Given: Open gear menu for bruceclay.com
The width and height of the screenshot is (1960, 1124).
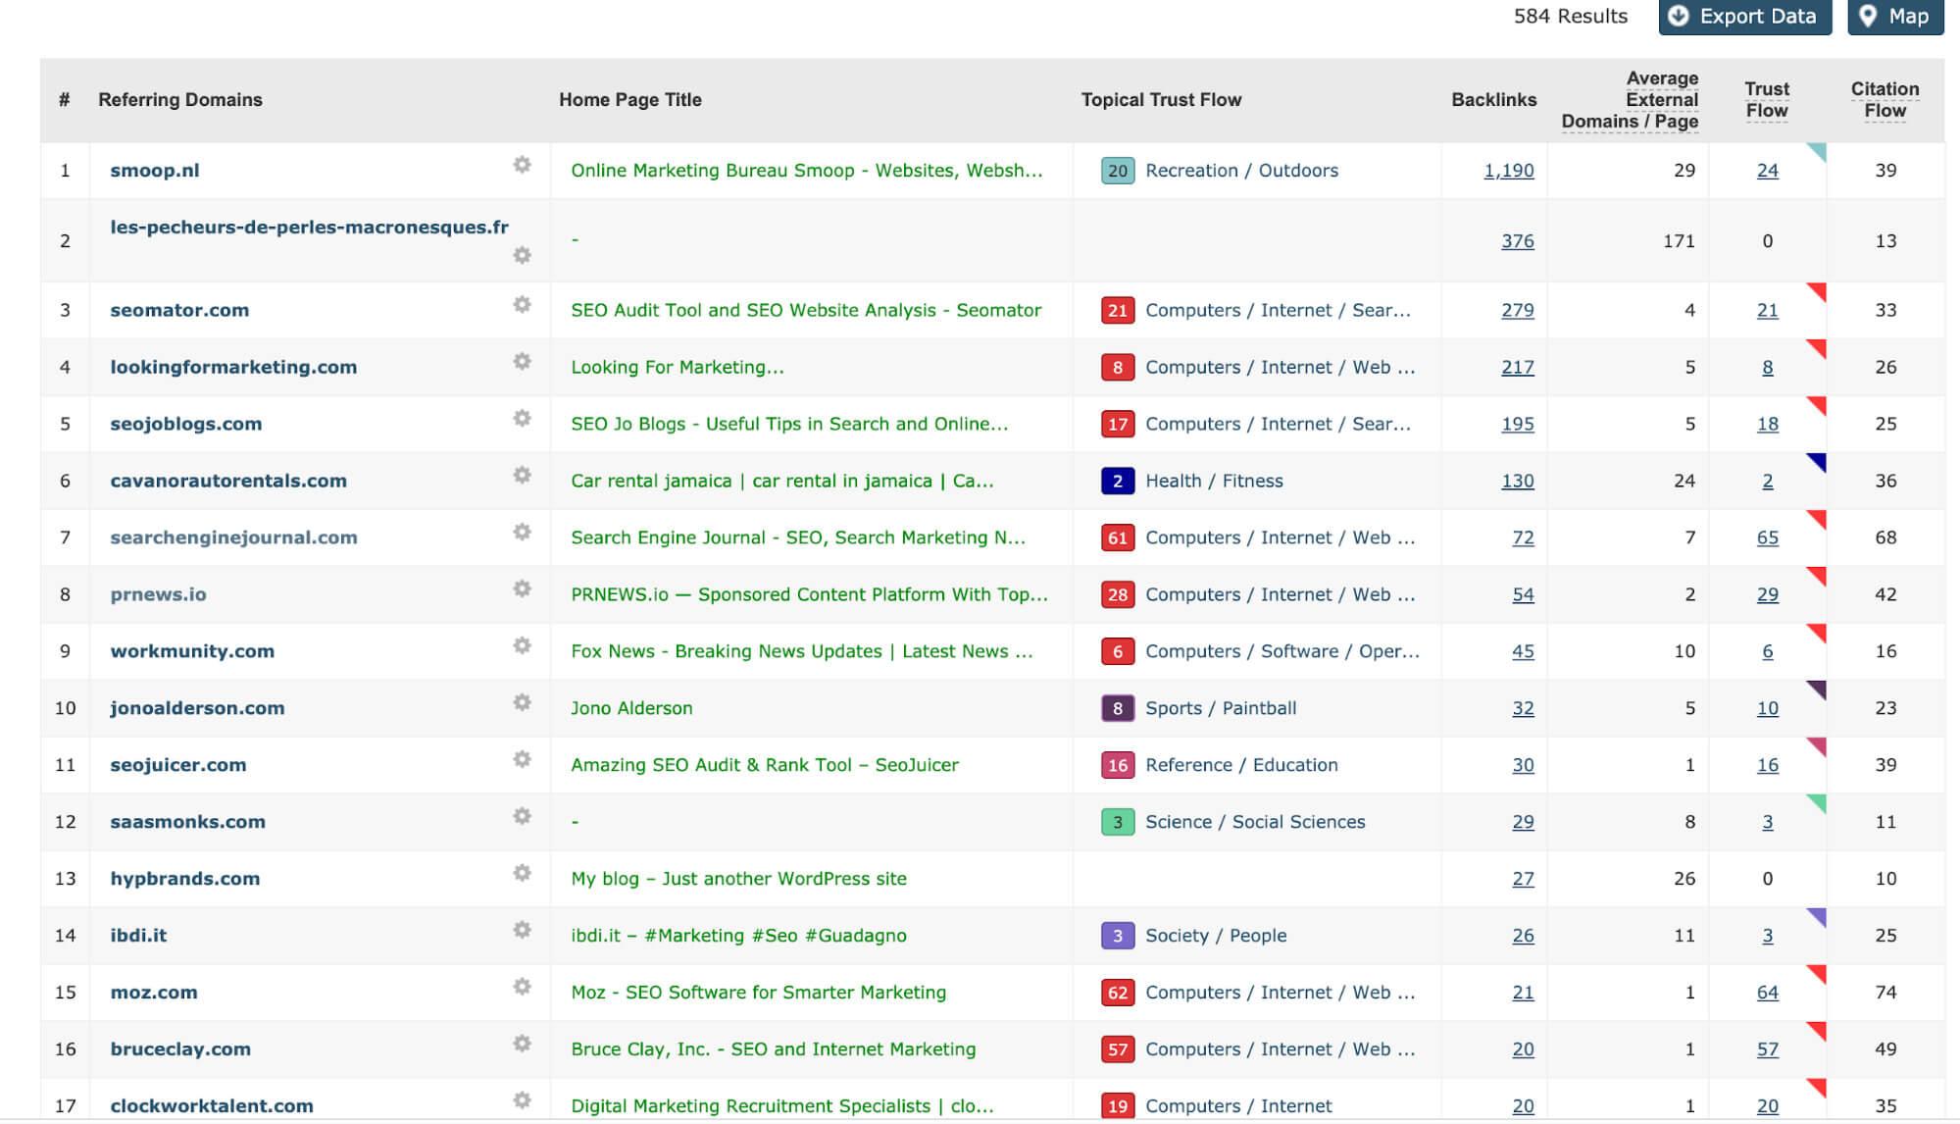Looking at the screenshot, I should [x=523, y=1044].
